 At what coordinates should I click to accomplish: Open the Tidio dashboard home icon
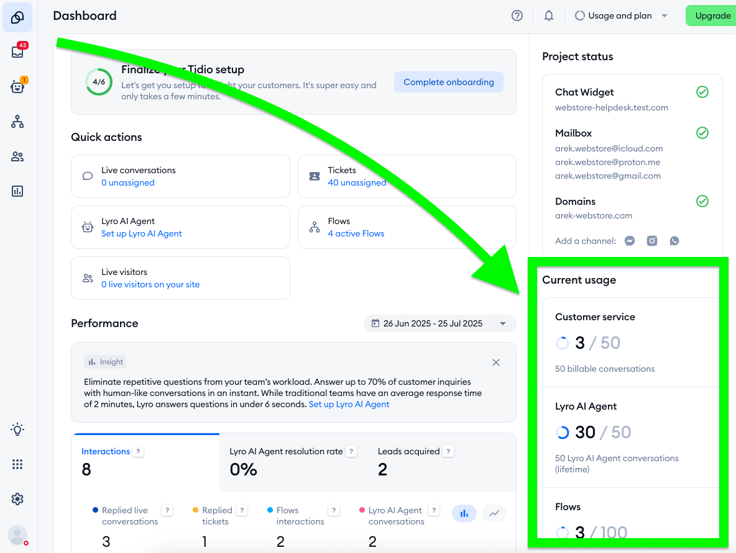click(x=17, y=17)
